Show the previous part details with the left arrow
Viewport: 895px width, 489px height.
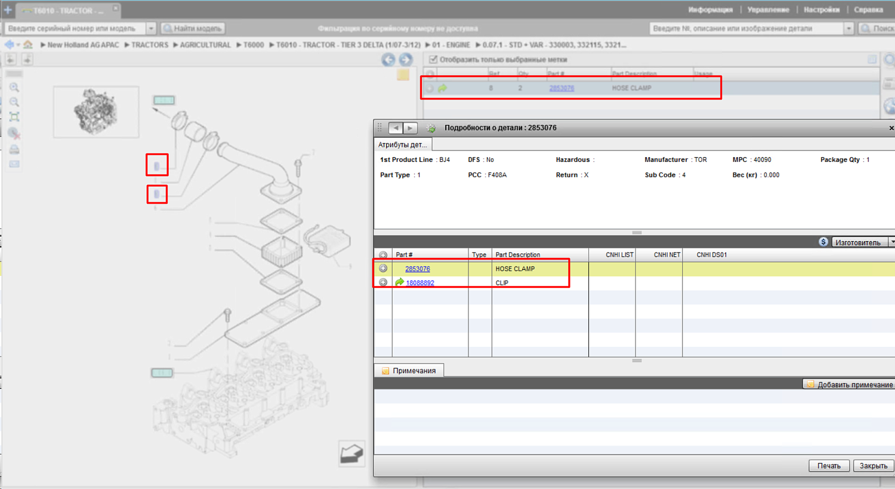pos(396,128)
